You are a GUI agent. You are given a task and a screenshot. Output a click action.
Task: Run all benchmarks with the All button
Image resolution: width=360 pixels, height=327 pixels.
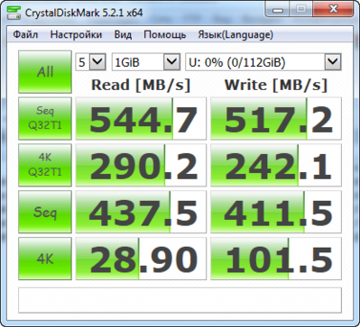[x=45, y=72]
